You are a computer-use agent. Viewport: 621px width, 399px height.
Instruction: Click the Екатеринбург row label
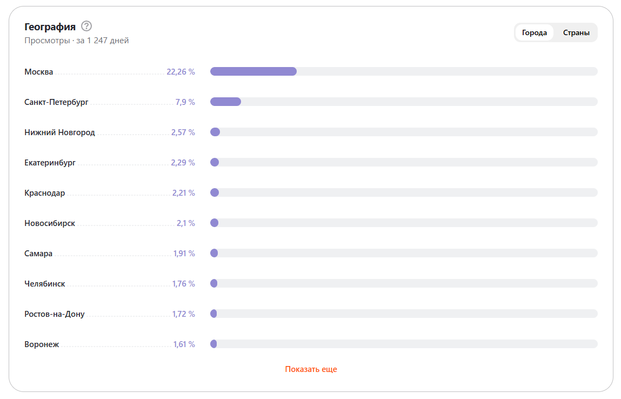(50, 163)
